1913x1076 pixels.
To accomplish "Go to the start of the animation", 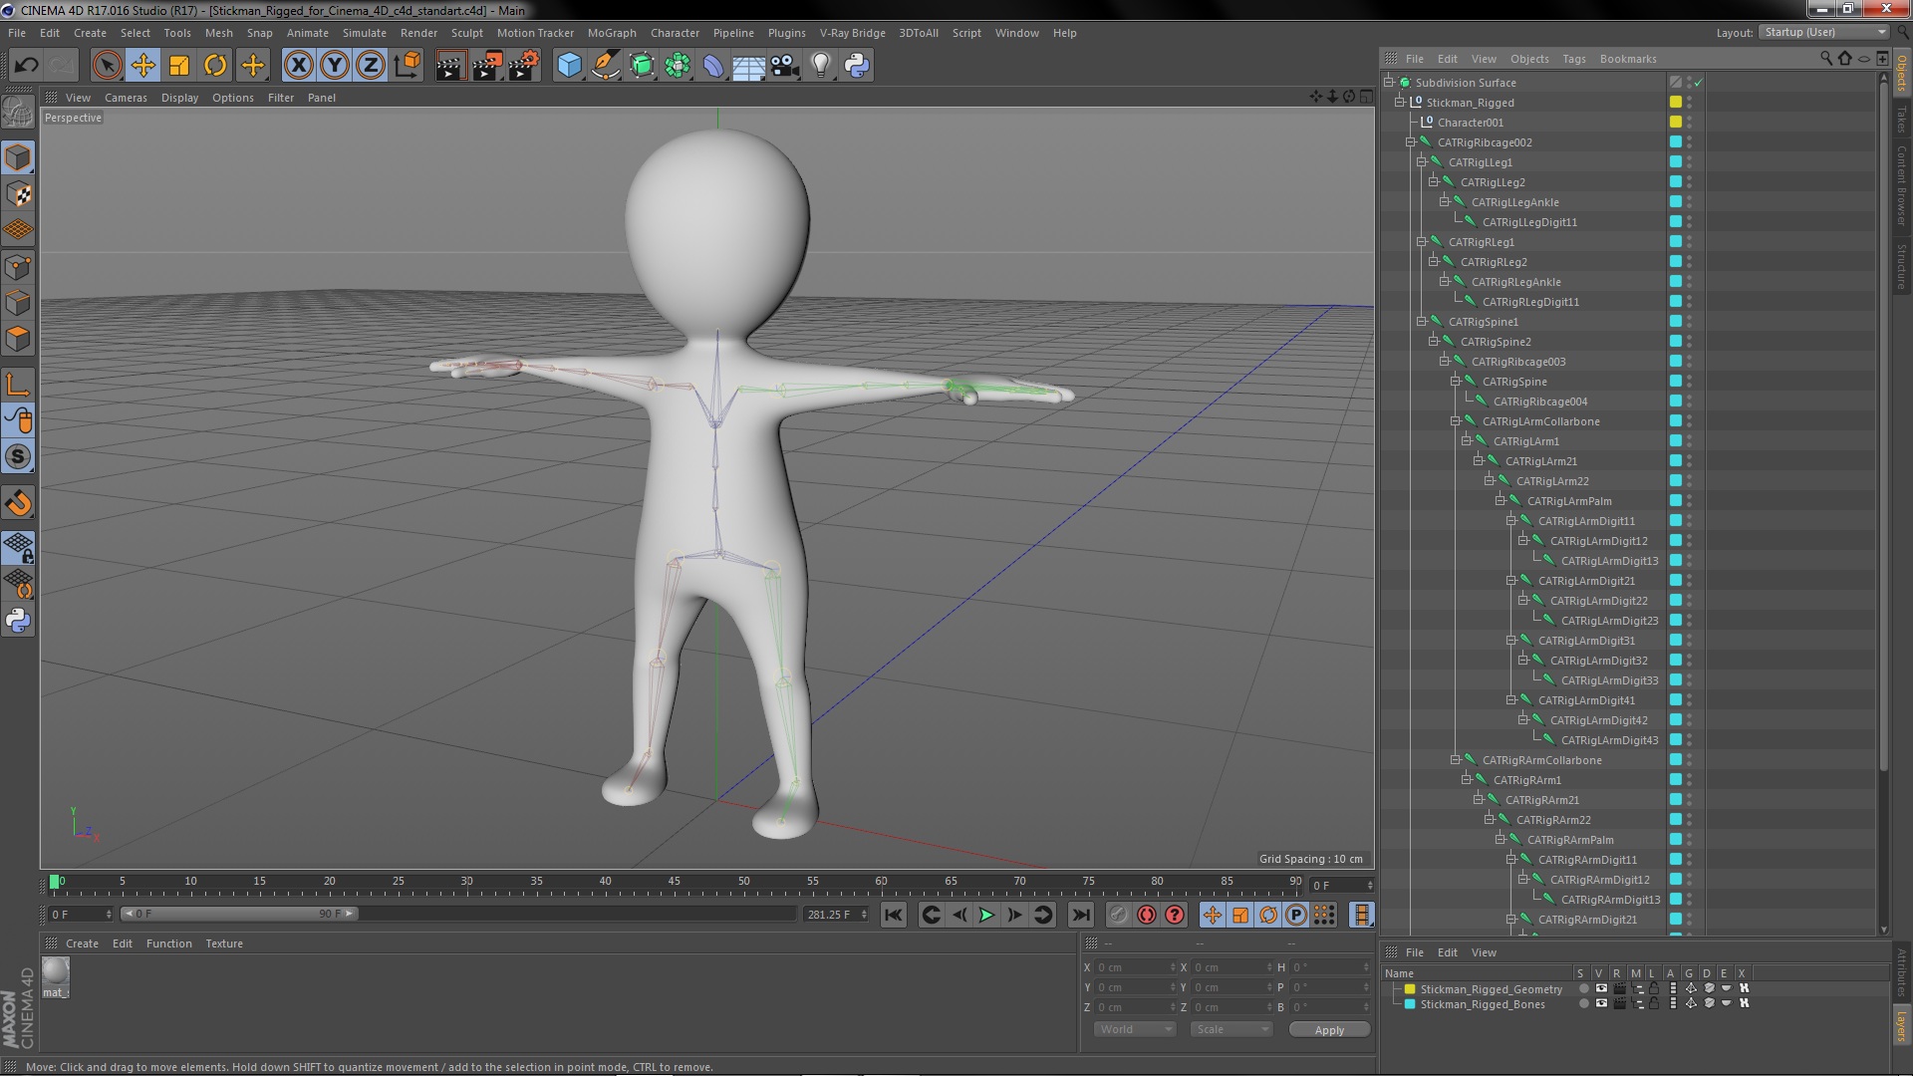I will point(894,915).
